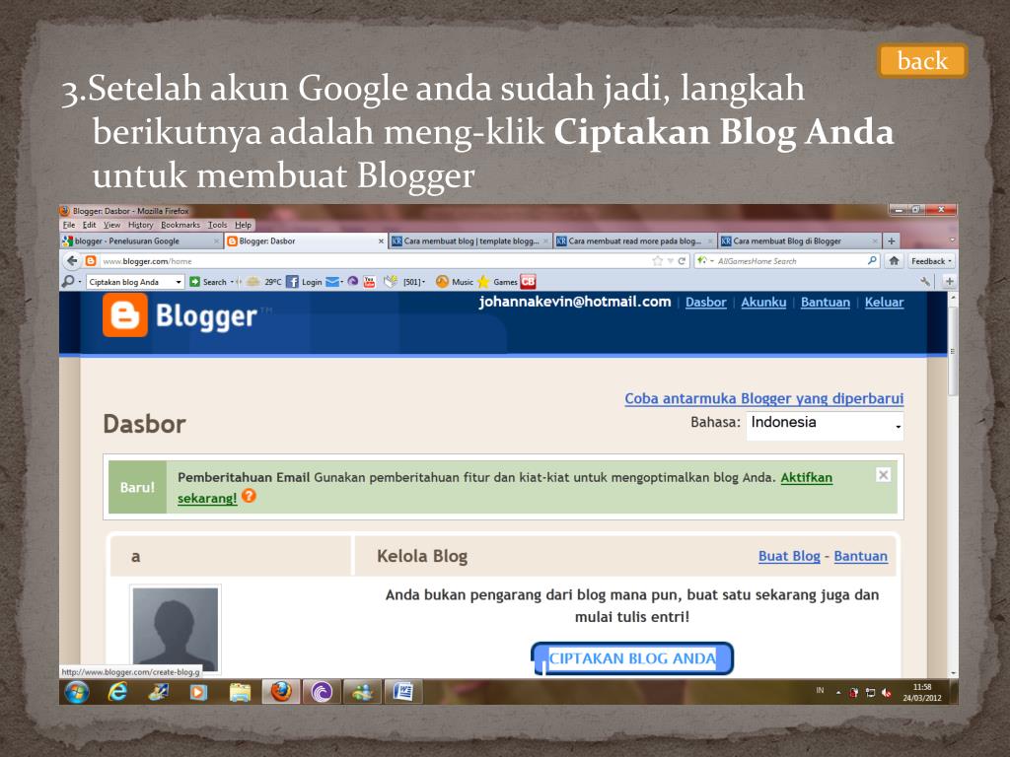Click the CIPTAKAN BLOG ANDA button
Viewport: 1010px width, 757px height.
click(632, 658)
